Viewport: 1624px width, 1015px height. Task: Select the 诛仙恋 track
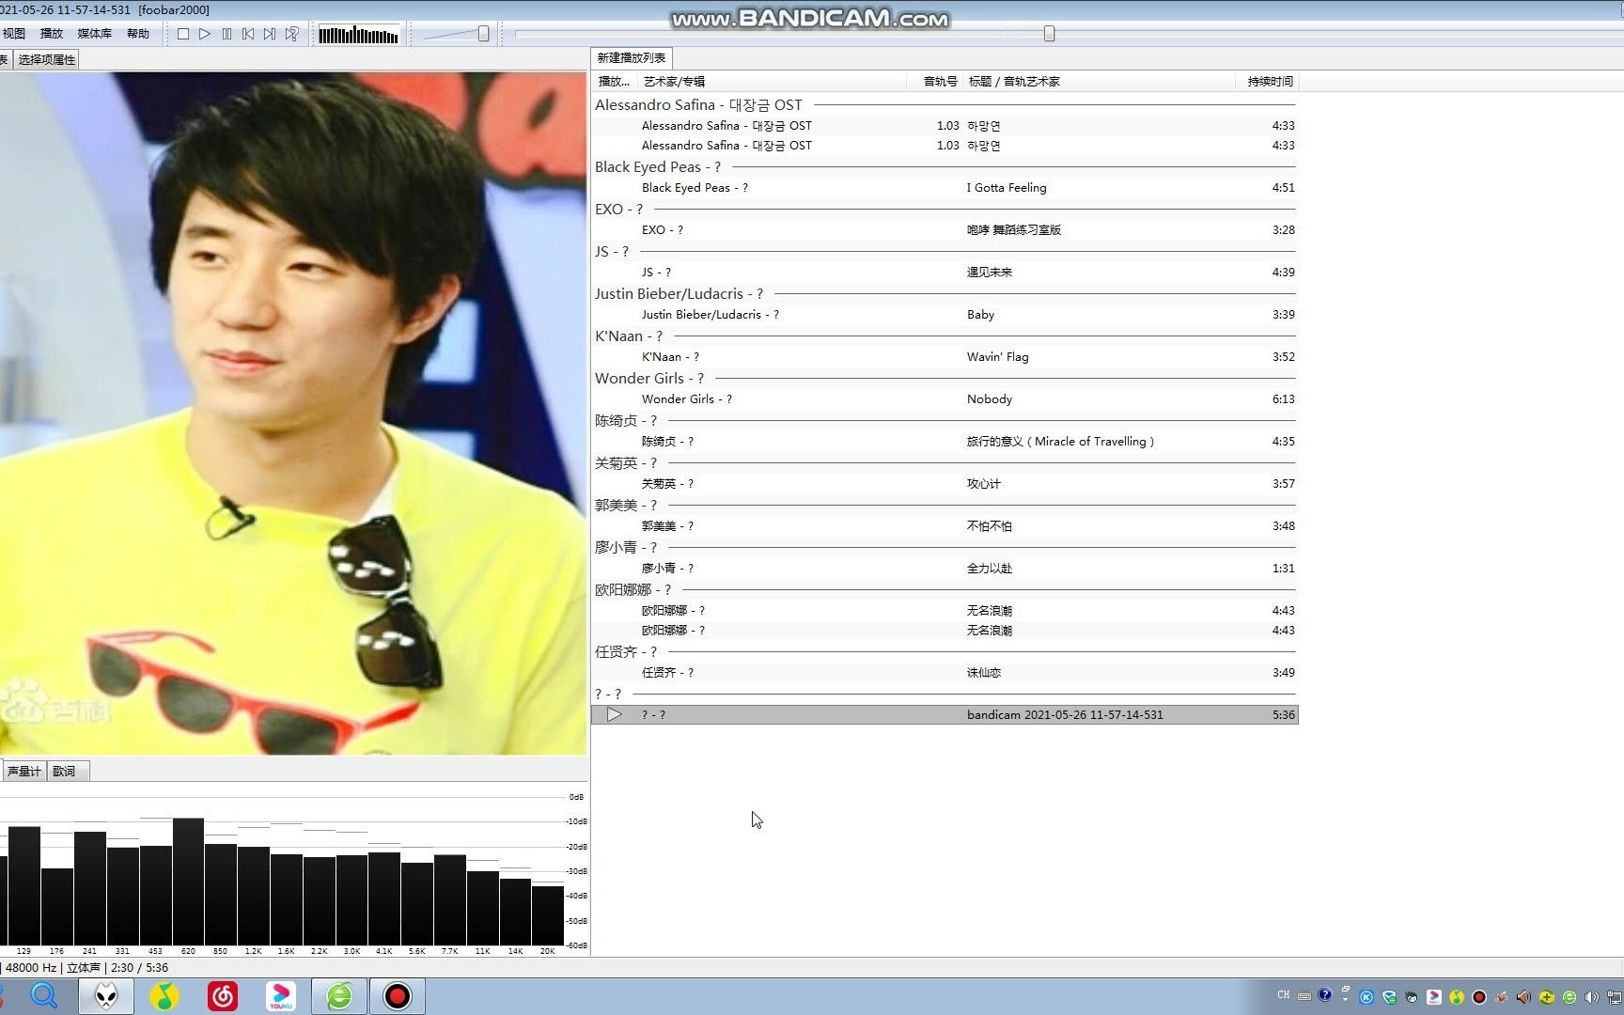pyautogui.click(x=945, y=673)
